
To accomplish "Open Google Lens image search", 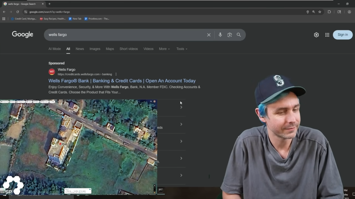I will pos(230,35).
